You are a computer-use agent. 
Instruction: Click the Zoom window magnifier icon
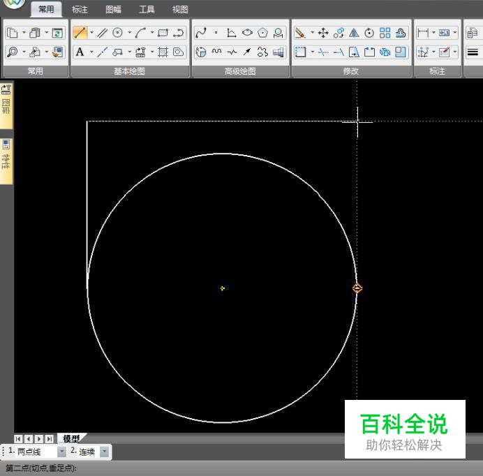pos(13,52)
